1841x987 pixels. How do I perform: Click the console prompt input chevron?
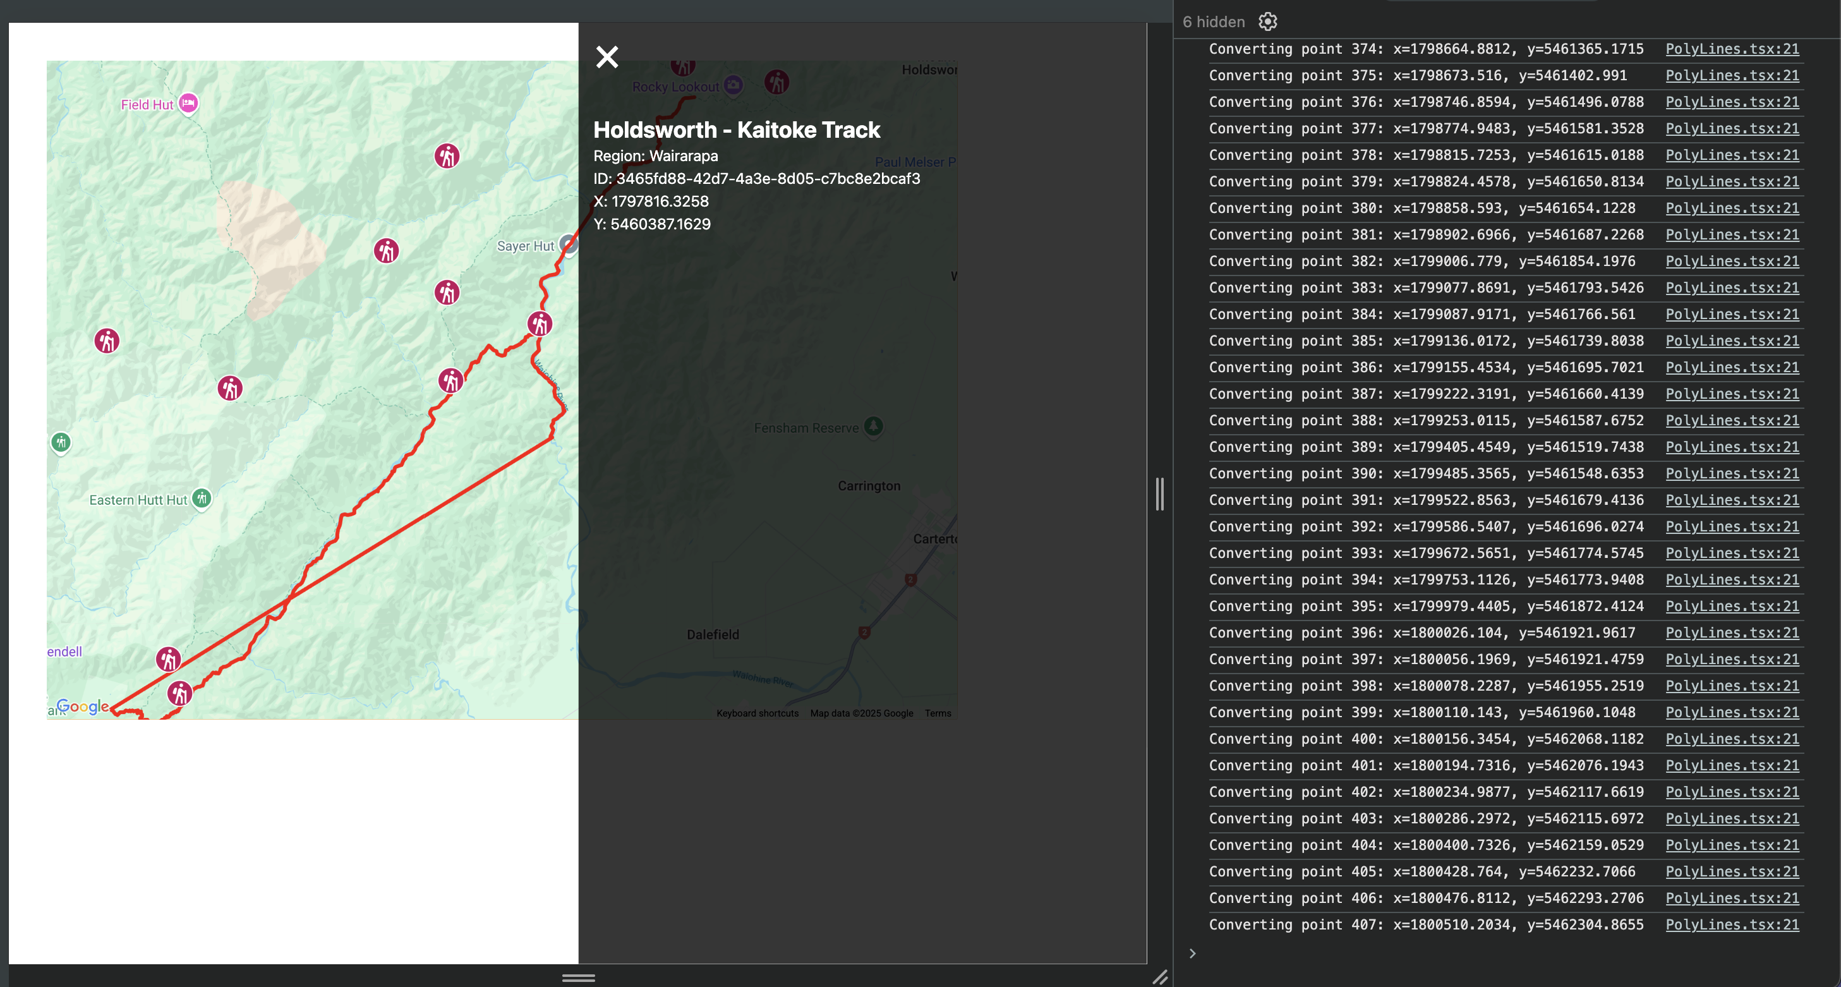tap(1192, 953)
